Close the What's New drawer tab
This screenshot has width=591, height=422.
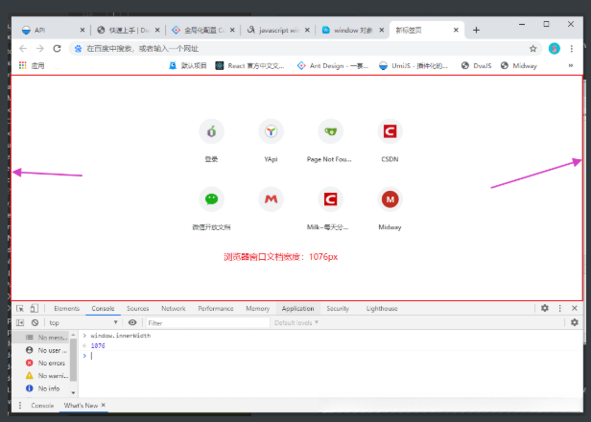click(104, 405)
